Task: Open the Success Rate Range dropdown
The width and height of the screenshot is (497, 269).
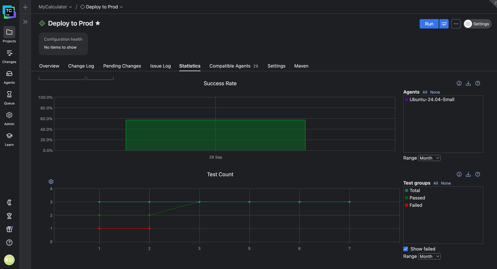Action: (x=429, y=158)
